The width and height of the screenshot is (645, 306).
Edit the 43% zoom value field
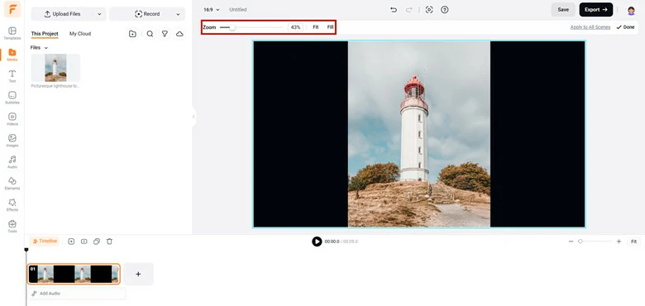tap(295, 27)
